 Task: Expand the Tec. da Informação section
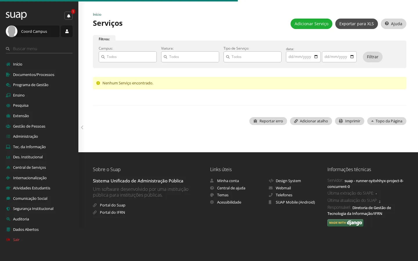pos(39,147)
